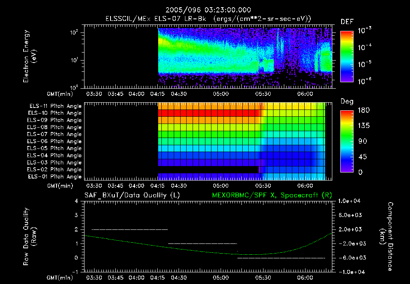Select the ELS-08 Pitch Angle row label
Screen dimensions: 410x284
tap(54, 127)
